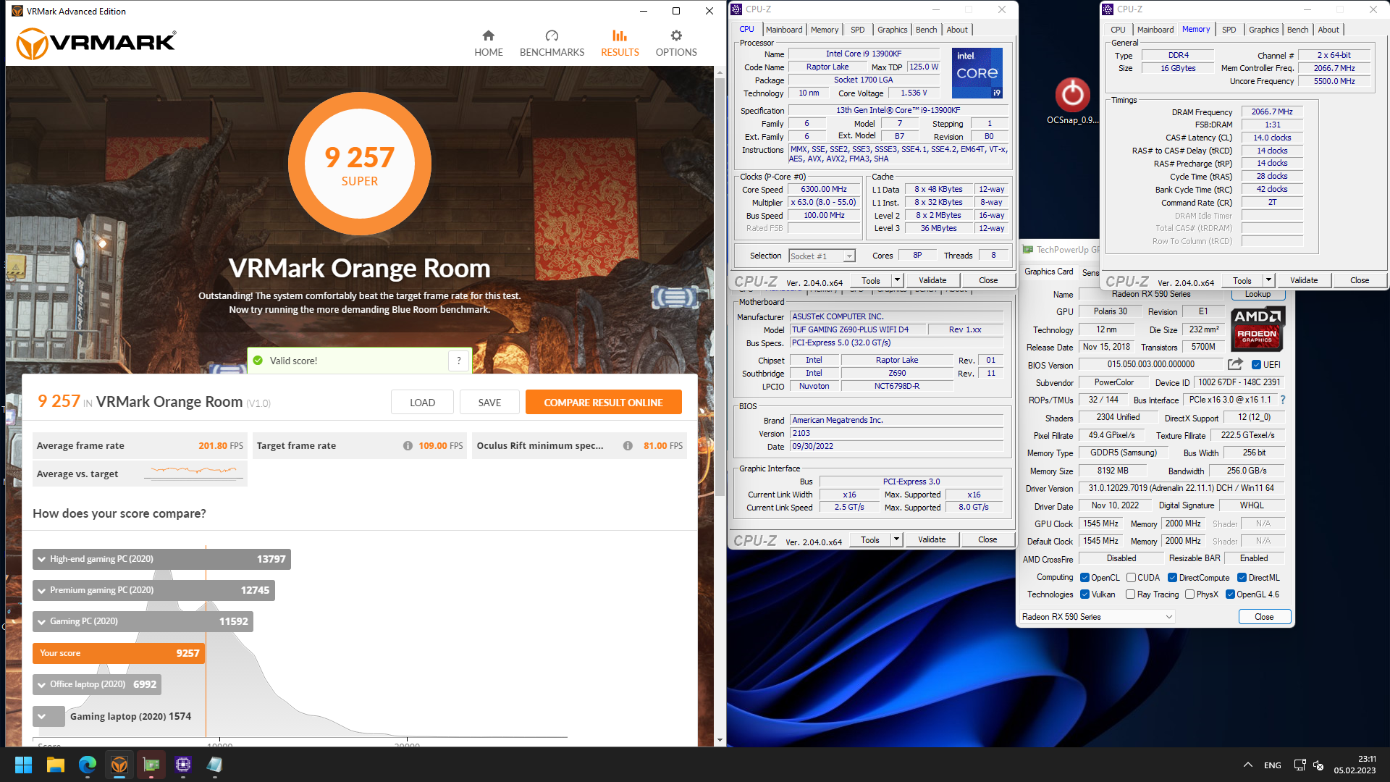Open the Windows Start menu
This screenshot has width=1390, height=782.
point(23,765)
